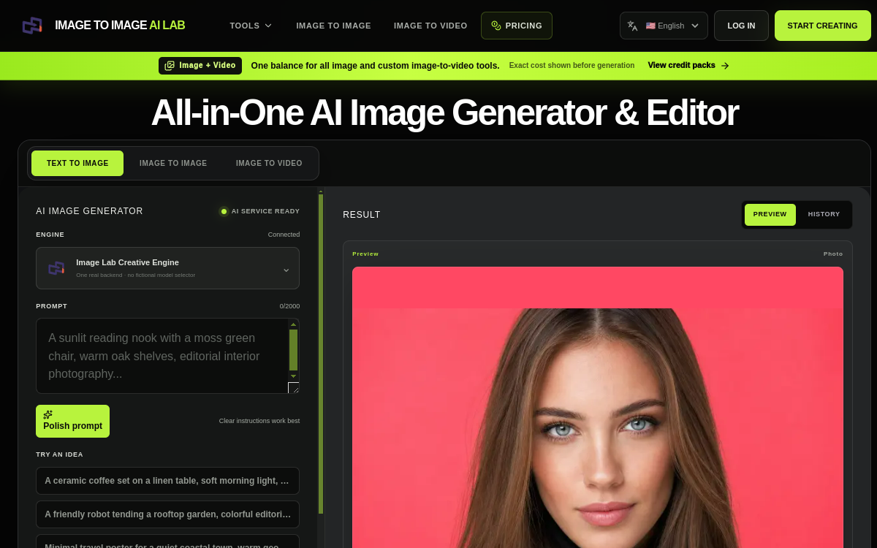Open the English language selector
The width and height of the screenshot is (877, 548).
(x=664, y=26)
